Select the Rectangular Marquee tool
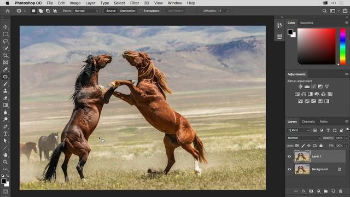350x197 pixels. [5, 34]
